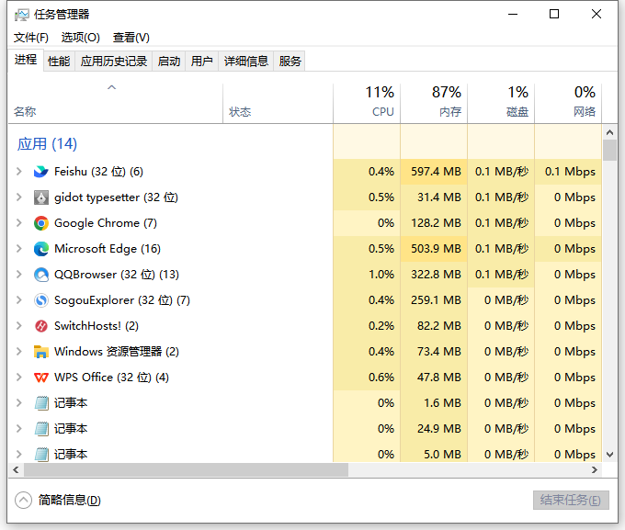Sort by the 磁盘 column header
Viewport: 625px width, 530px height.
click(501, 104)
